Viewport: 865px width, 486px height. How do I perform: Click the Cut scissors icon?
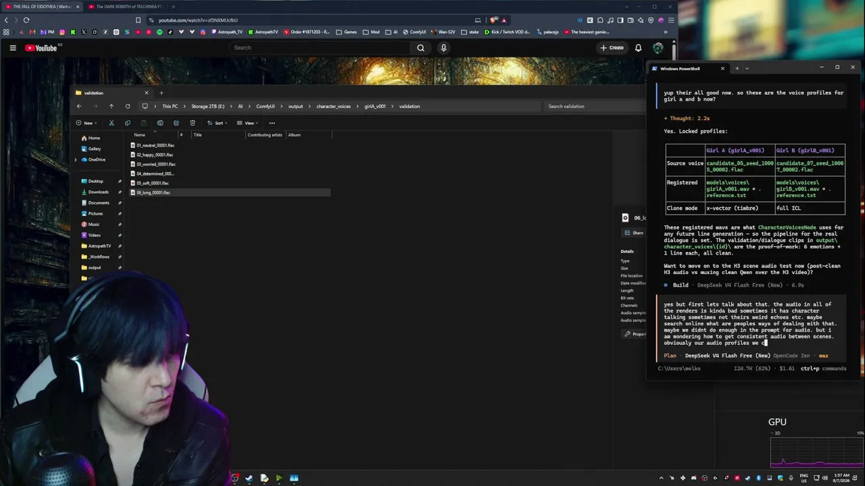(x=112, y=123)
